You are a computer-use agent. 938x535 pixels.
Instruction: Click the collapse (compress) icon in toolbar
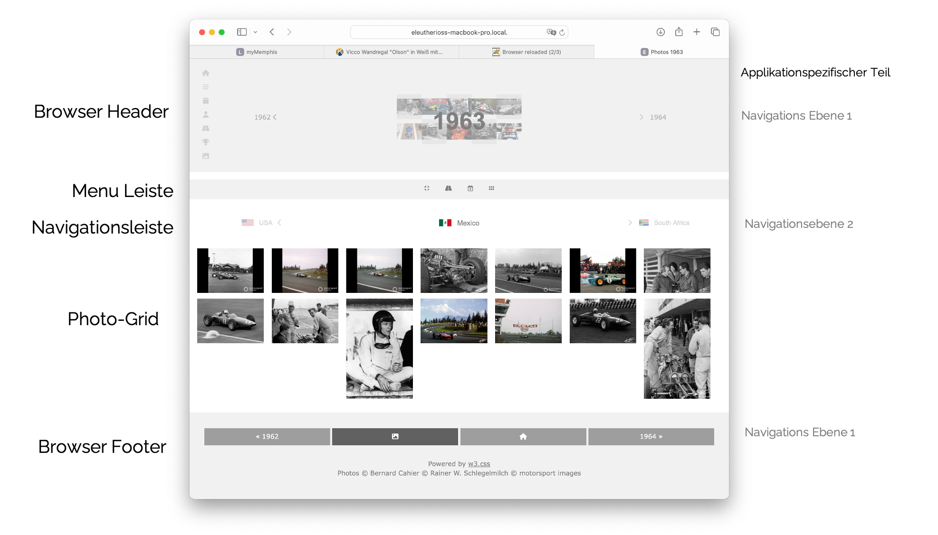[x=427, y=188]
